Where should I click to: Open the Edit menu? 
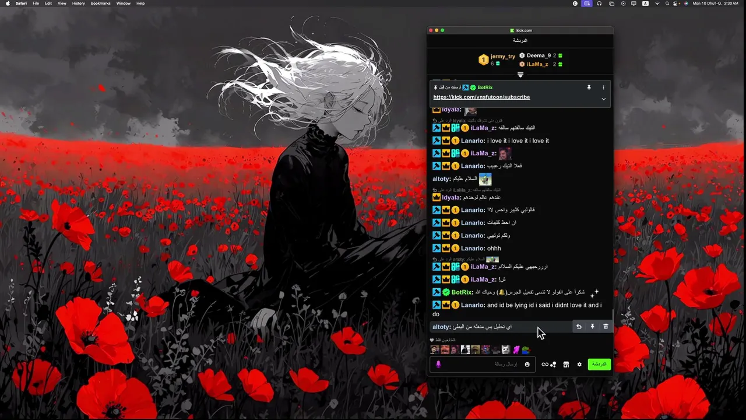pyautogui.click(x=48, y=3)
